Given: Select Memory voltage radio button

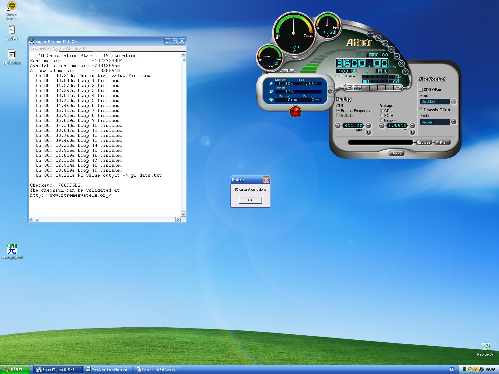Looking at the screenshot, I should 381,120.
